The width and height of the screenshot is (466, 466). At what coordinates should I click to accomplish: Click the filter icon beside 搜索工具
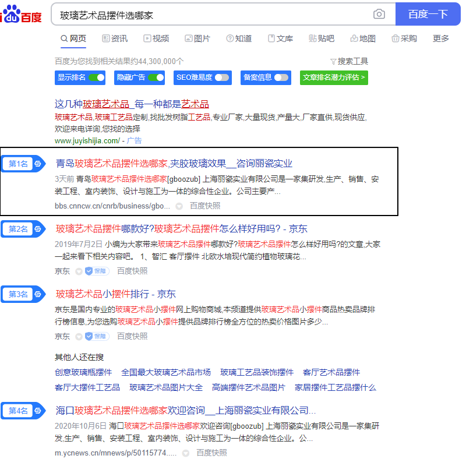coord(333,62)
